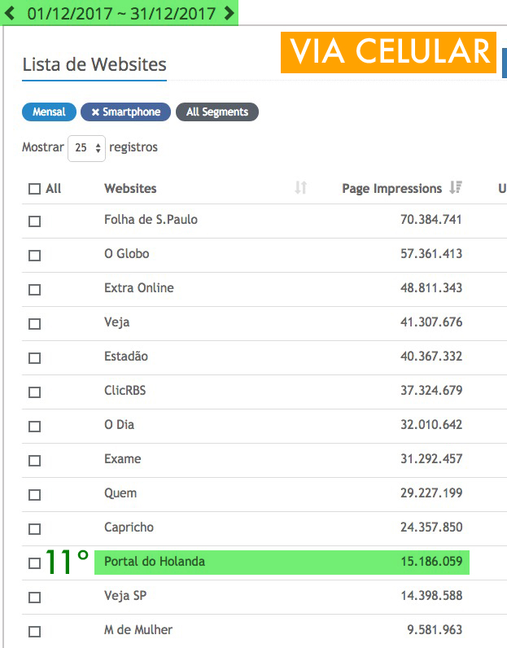Go to next month with right arrow
The image size is (507, 648).
click(229, 13)
